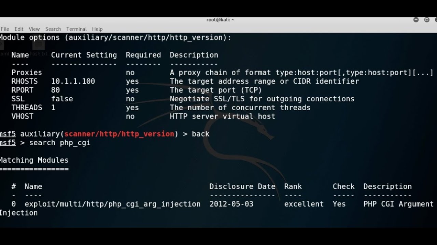Click 'PHP CGI Argument' description text
437x245 pixels.
pyautogui.click(x=398, y=204)
